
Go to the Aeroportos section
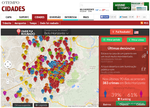tap(20, 23)
